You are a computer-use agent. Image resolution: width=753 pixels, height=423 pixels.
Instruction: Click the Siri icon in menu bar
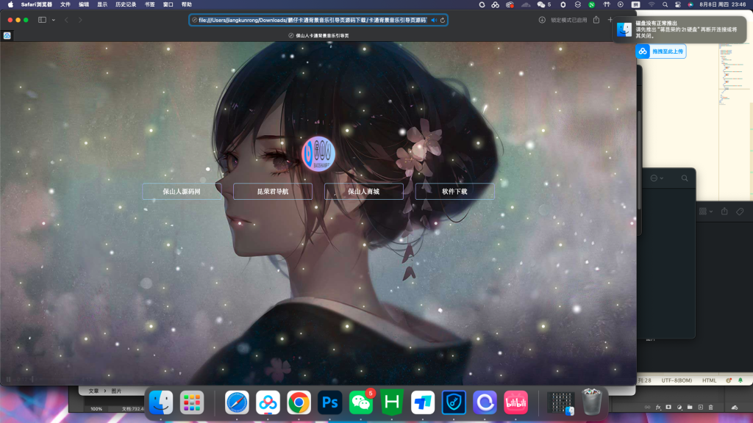coord(690,5)
